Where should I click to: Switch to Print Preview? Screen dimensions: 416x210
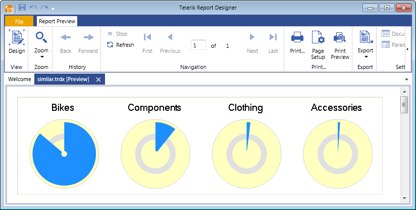point(340,45)
